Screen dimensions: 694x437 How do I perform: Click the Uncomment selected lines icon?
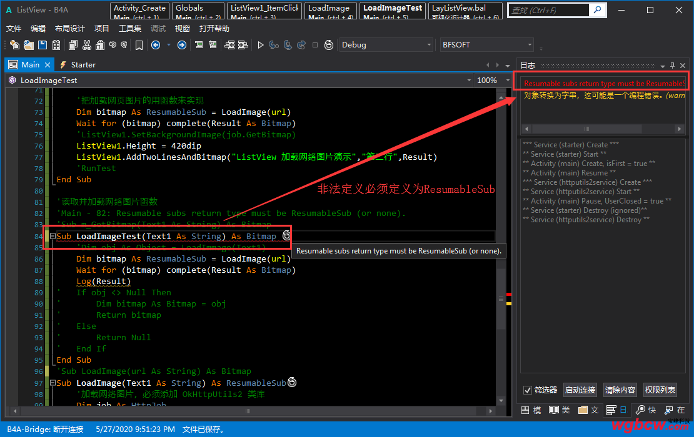click(213, 44)
